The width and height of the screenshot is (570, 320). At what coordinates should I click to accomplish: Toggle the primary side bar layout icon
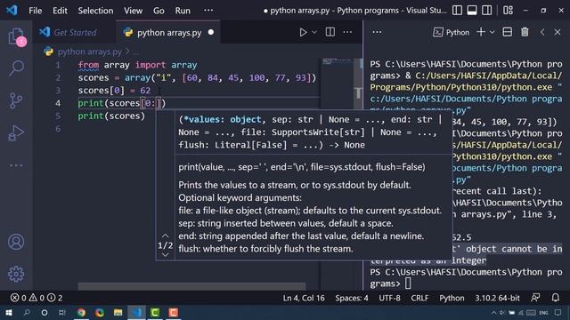(457, 10)
